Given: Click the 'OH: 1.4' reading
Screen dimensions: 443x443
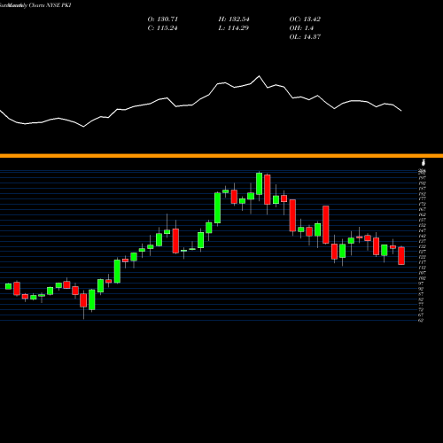Looking at the screenshot, I should coord(301,28).
